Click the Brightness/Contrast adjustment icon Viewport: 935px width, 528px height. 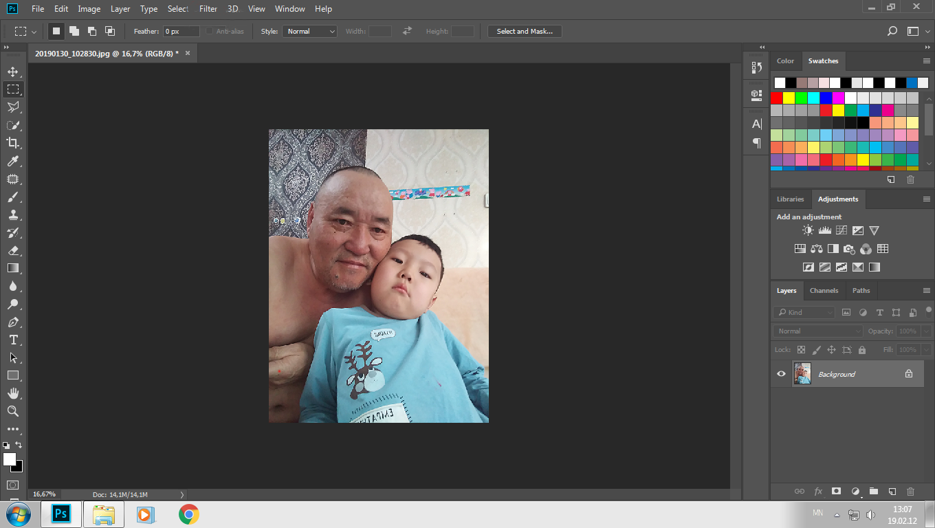pos(807,231)
